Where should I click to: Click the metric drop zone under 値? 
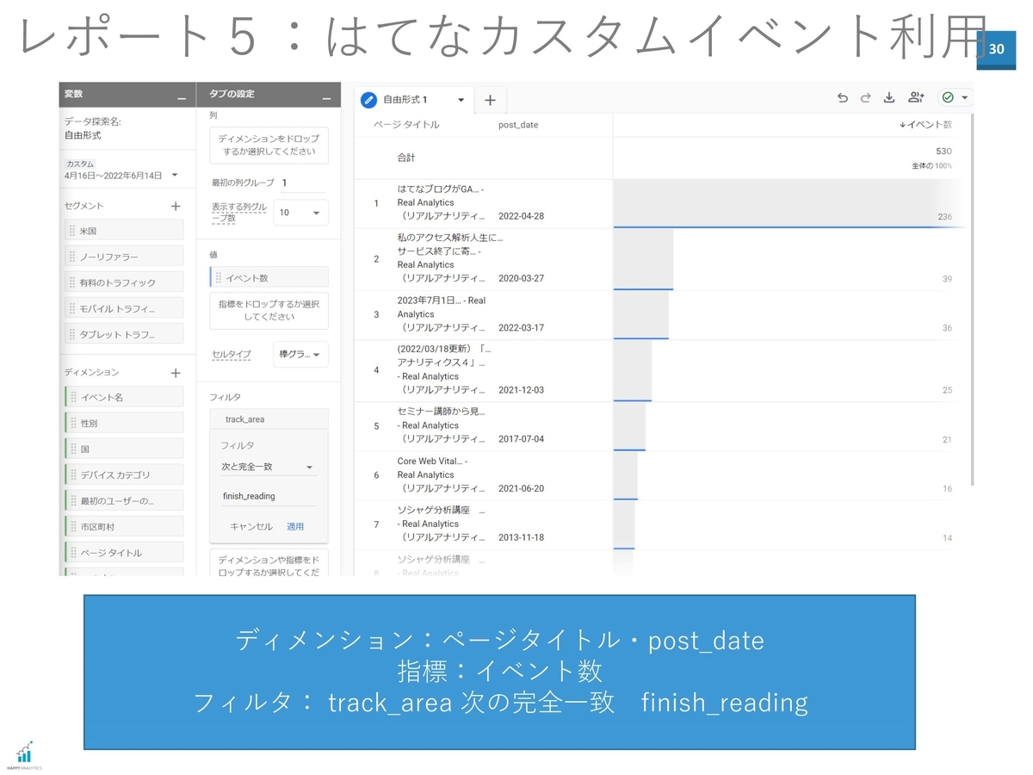(x=269, y=310)
